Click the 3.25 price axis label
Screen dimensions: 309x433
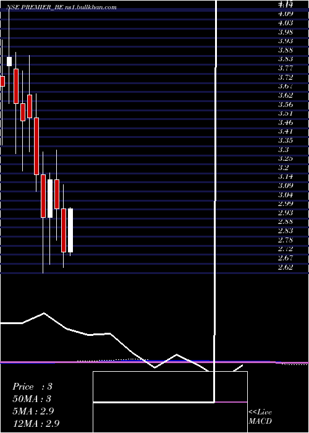[286, 158]
